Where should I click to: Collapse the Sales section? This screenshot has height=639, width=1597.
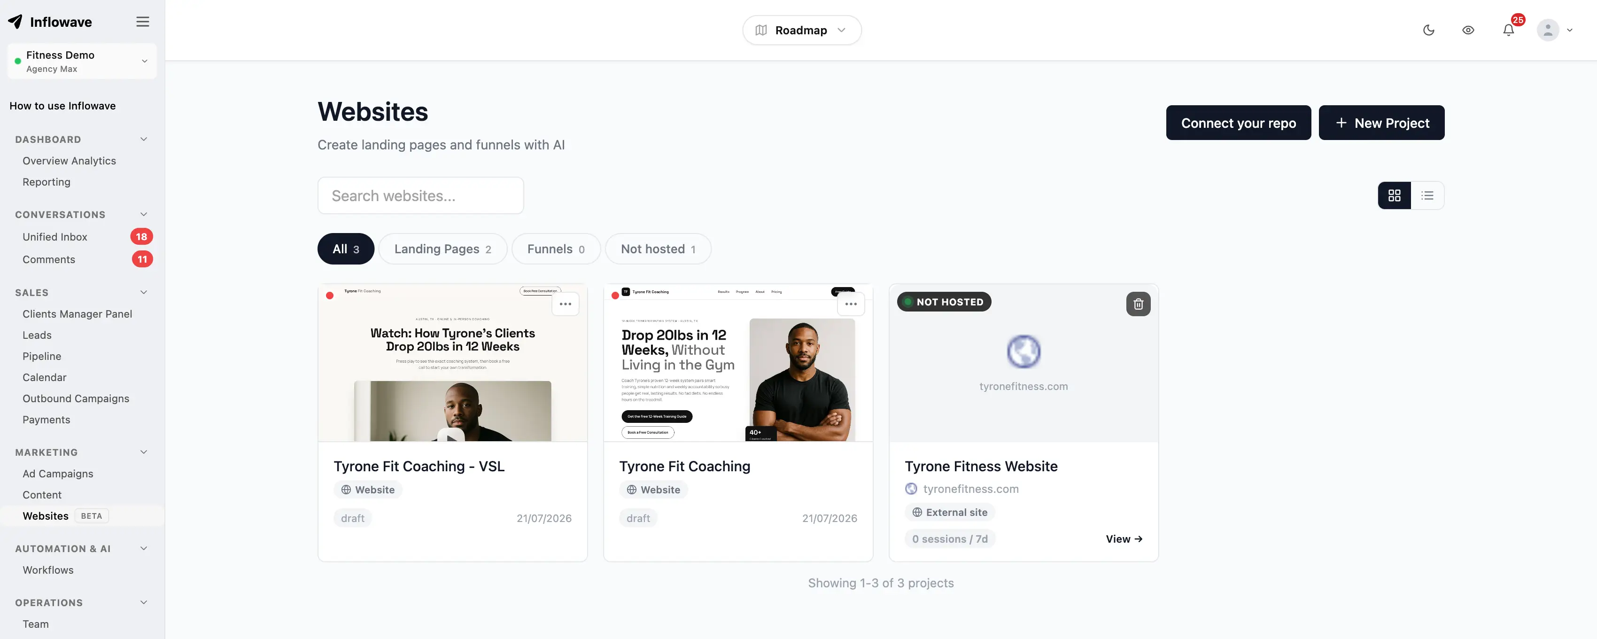pyautogui.click(x=144, y=292)
